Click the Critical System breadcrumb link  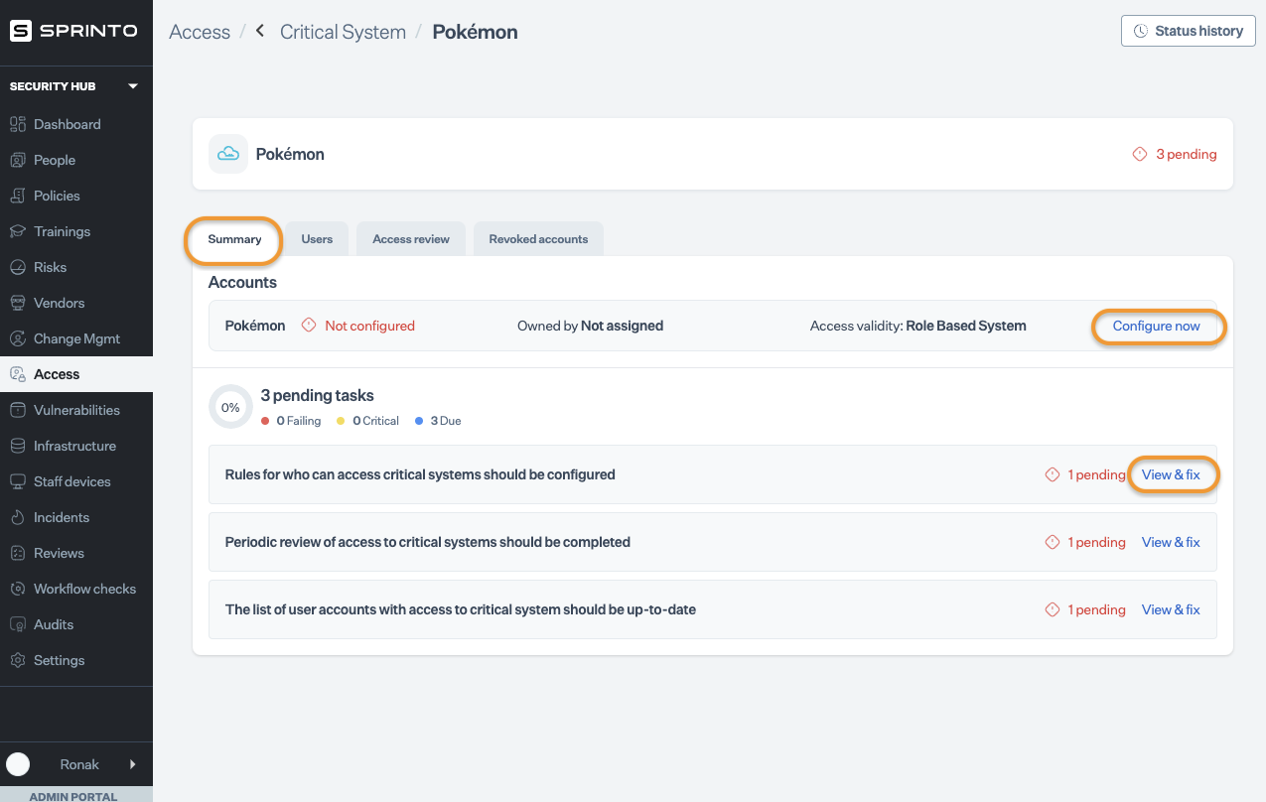point(343,32)
